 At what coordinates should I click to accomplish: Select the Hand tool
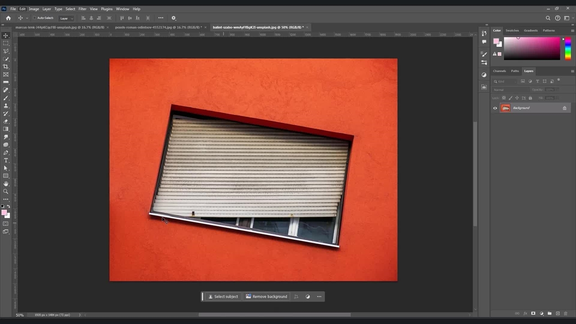point(6,184)
